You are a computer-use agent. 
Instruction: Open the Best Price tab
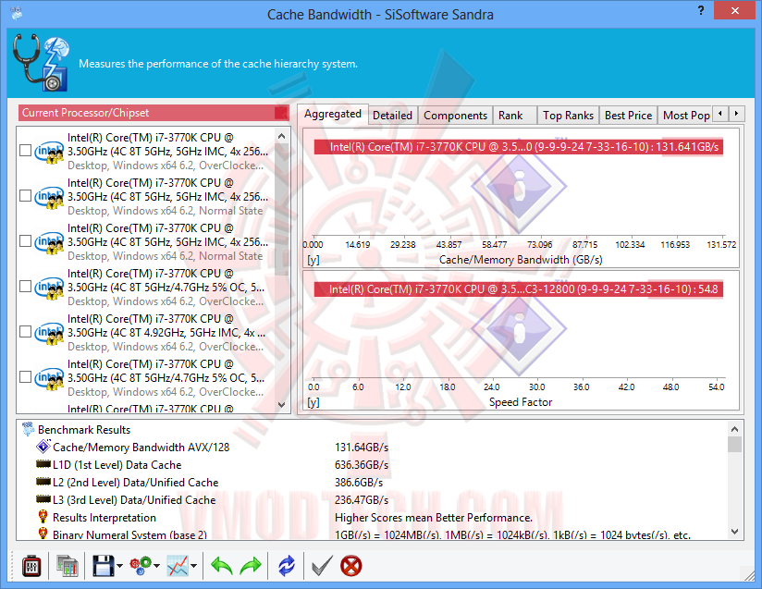(x=628, y=116)
